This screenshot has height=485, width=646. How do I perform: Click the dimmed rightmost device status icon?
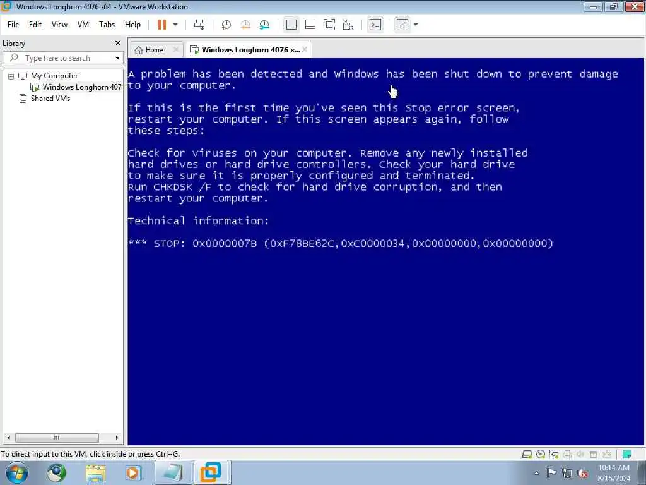[x=606, y=455]
